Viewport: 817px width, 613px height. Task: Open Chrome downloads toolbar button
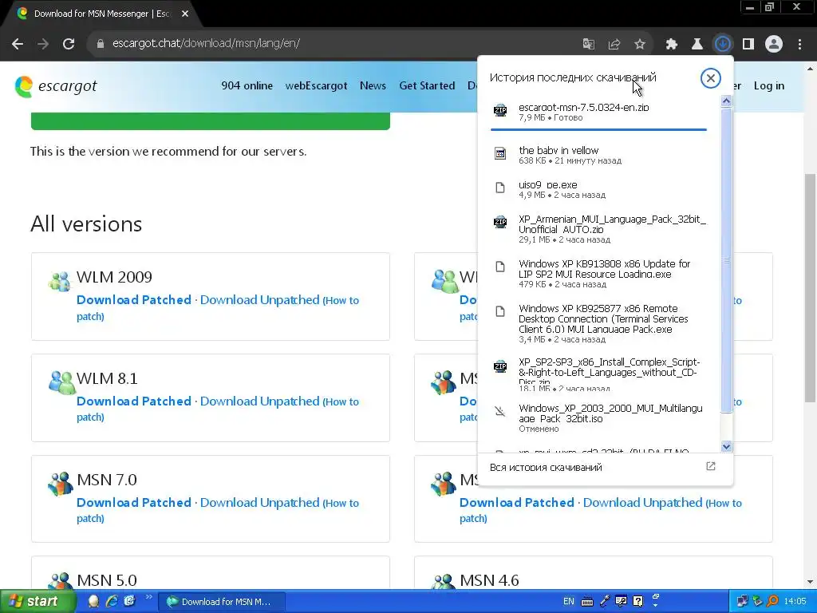(723, 44)
